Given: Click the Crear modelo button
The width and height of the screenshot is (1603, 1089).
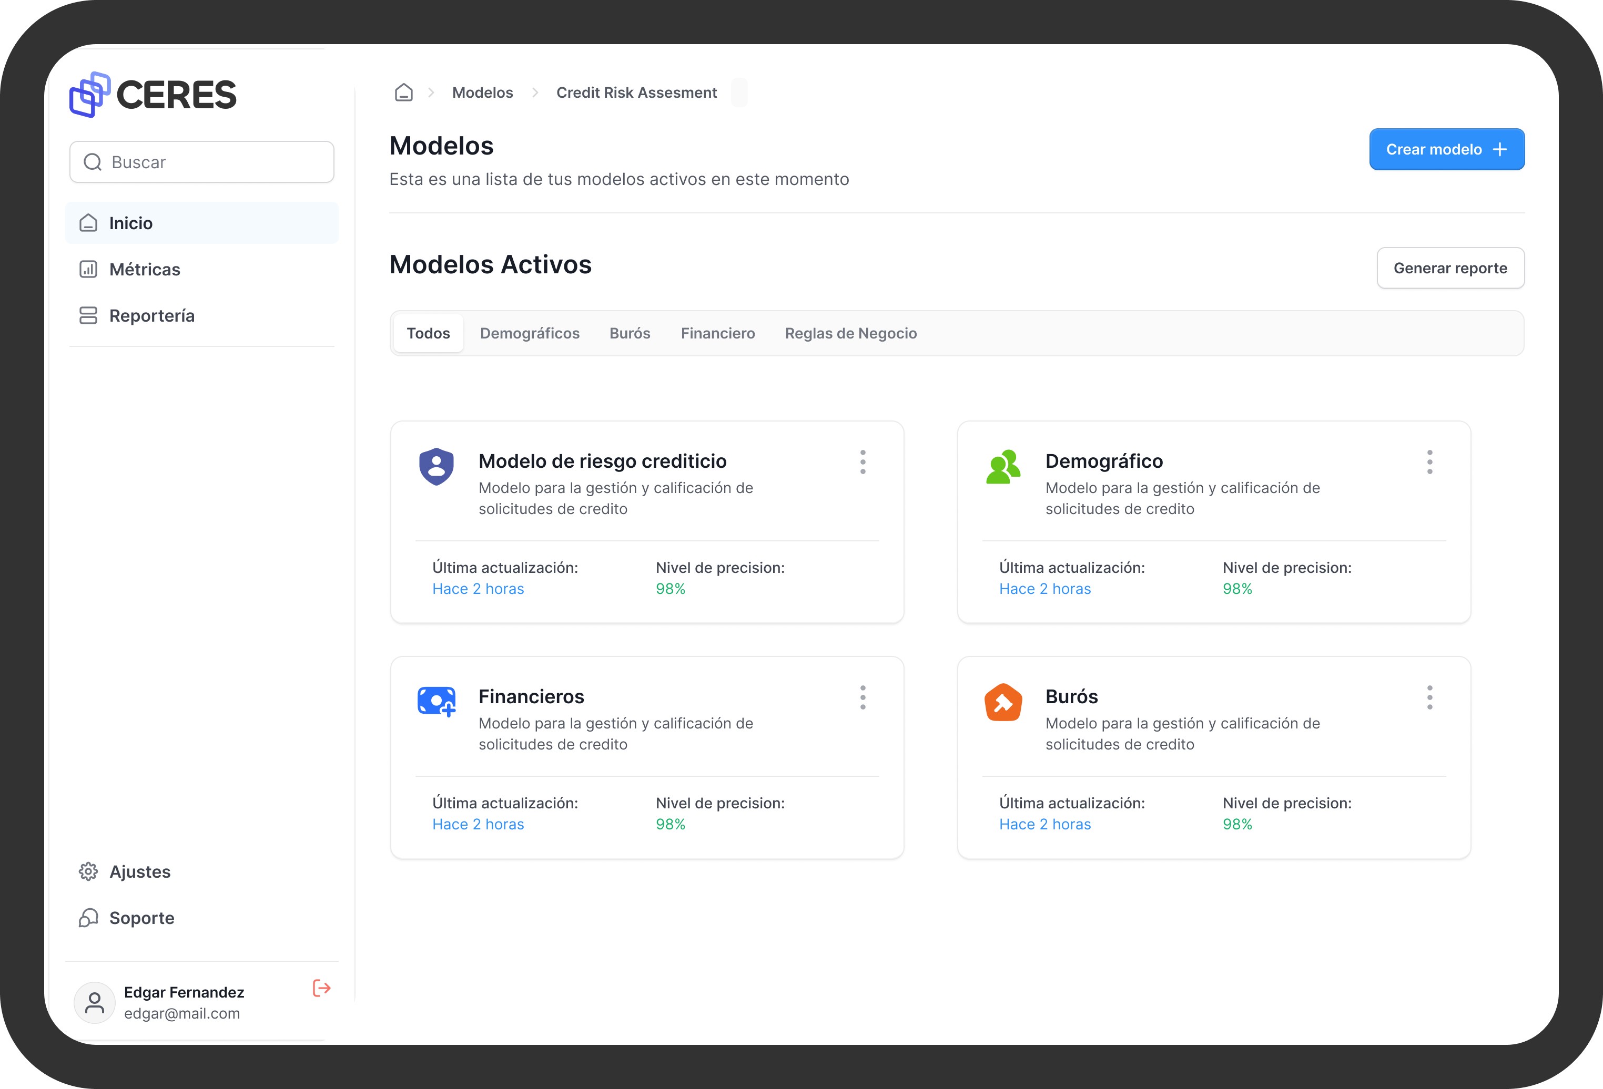Looking at the screenshot, I should tap(1446, 150).
